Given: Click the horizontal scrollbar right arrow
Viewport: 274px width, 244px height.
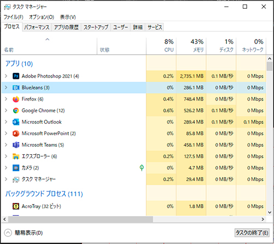Looking at the screenshot, I should tap(262, 219).
